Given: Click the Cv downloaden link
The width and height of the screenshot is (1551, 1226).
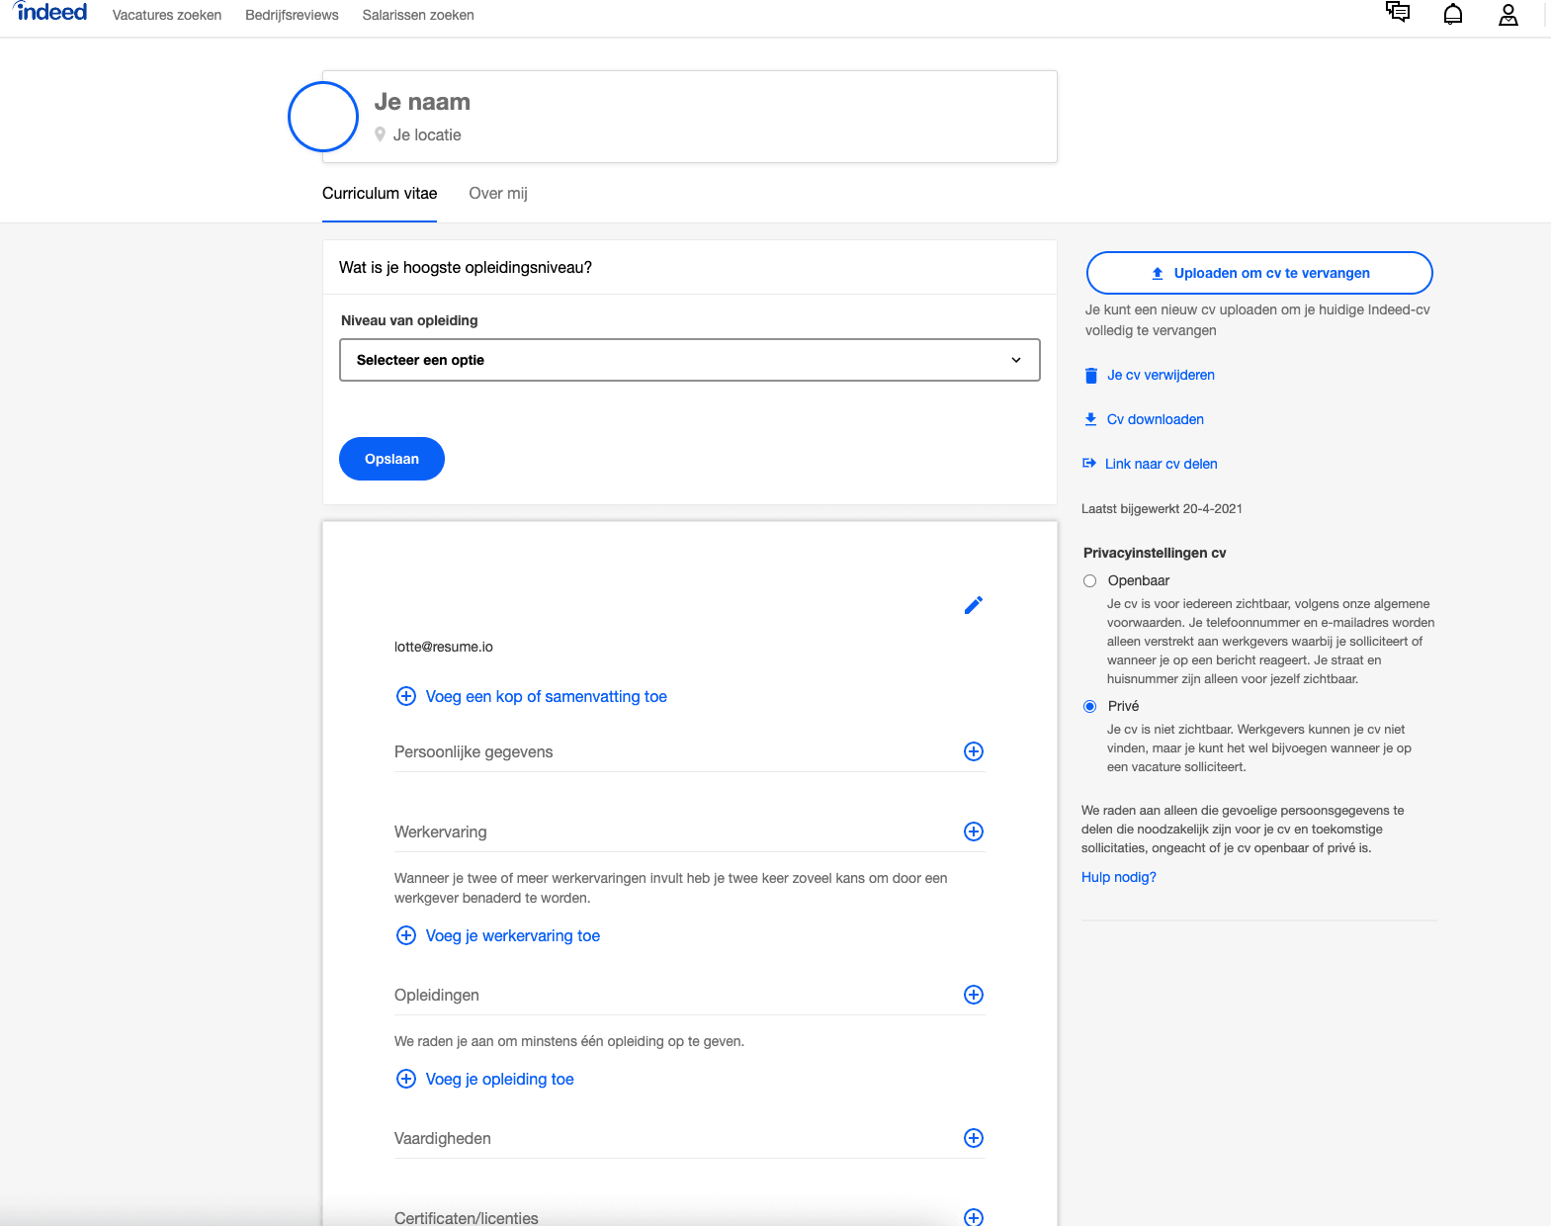Looking at the screenshot, I should (1156, 419).
